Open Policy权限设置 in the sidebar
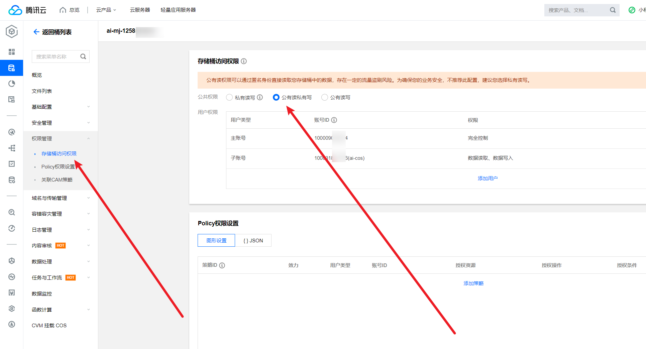This screenshot has height=349, width=646. pos(58,167)
